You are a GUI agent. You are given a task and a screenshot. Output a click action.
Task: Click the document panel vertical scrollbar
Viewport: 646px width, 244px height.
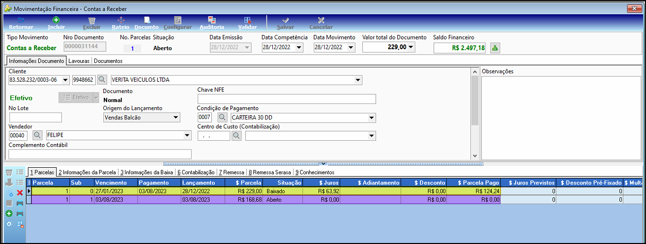tap(474, 113)
